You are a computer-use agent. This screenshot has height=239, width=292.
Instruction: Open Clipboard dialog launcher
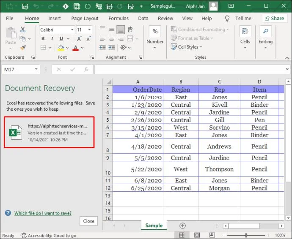pyautogui.click(x=33, y=57)
